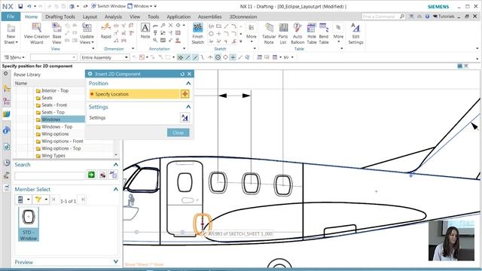482x271 pixels.
Task: Select the Windows - Top folder
Action: 57,126
